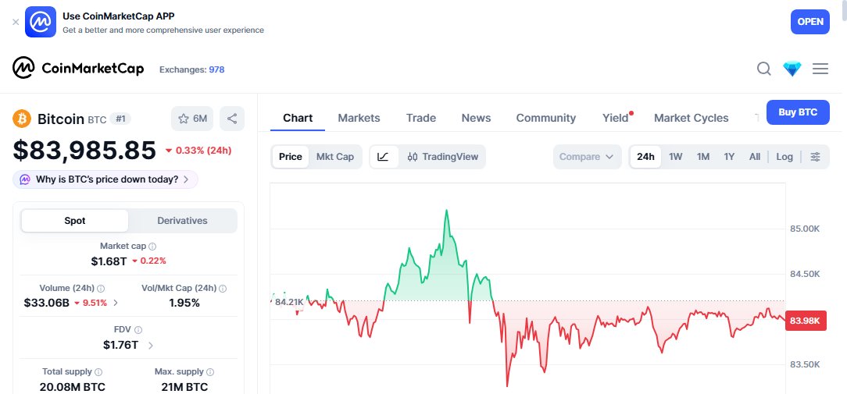
Task: Expand Volume (24h) details chevron
Action: pos(115,303)
